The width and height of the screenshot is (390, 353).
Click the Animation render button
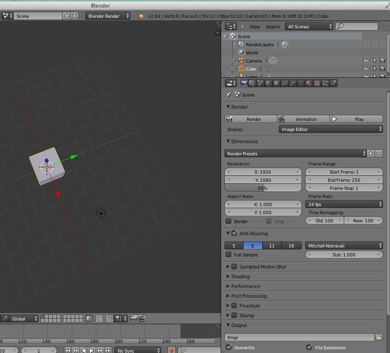click(303, 119)
